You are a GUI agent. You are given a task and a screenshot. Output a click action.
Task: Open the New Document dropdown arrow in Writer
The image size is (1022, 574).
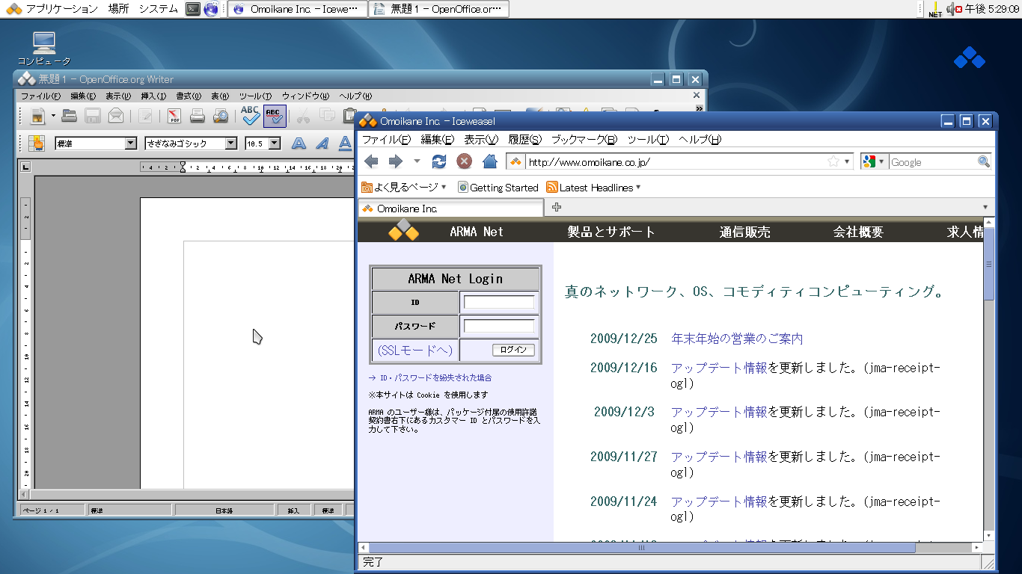click(x=53, y=116)
